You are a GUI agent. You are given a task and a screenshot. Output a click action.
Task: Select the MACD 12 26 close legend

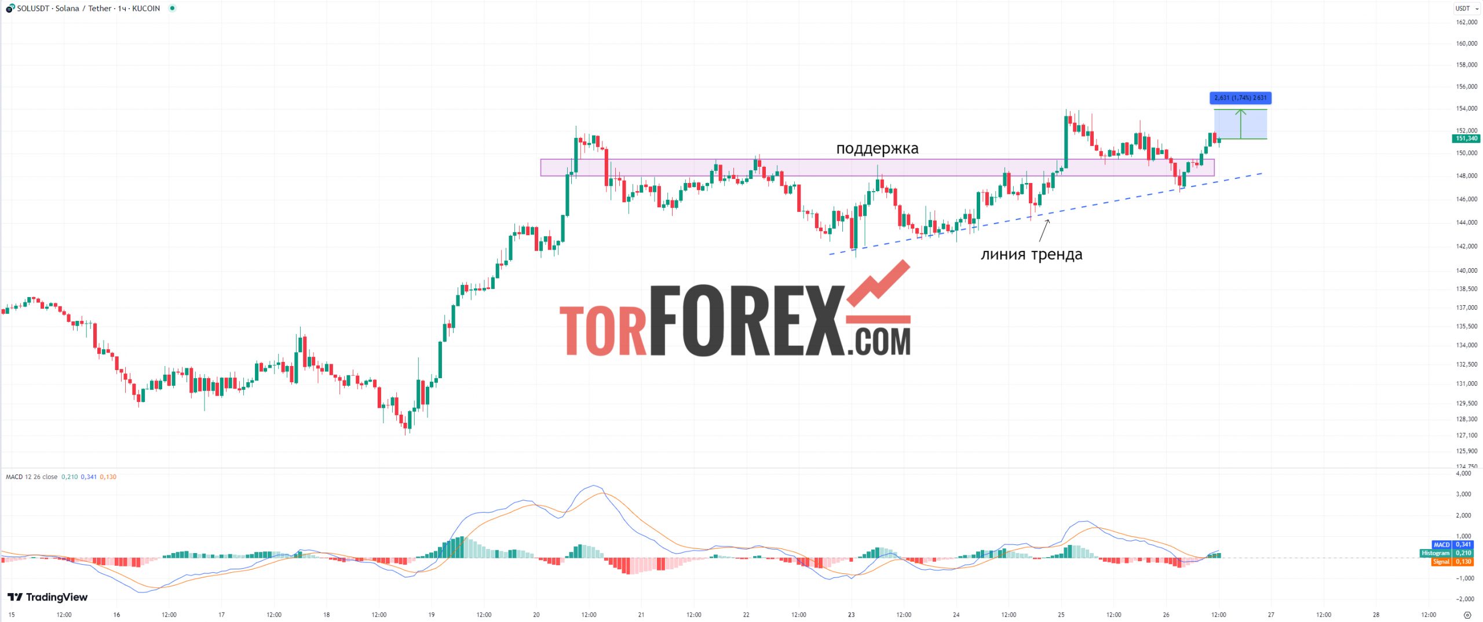point(31,477)
